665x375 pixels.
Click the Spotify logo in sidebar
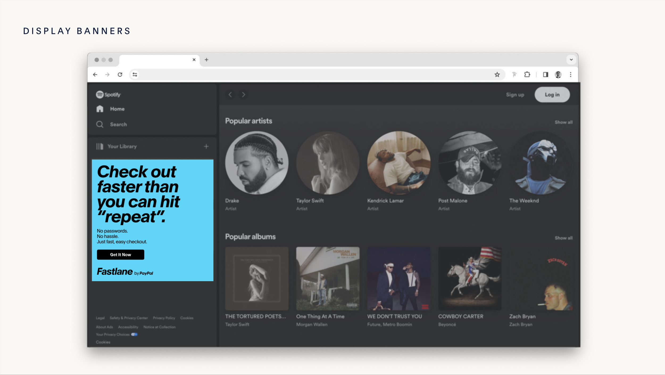point(108,95)
